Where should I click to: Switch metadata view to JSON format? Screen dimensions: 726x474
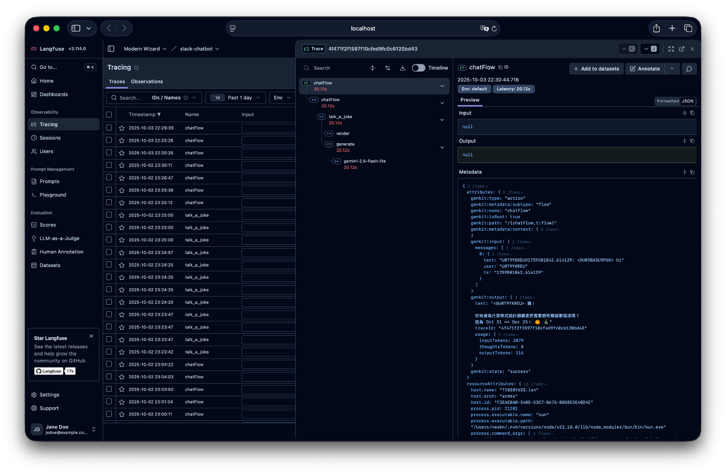click(687, 101)
